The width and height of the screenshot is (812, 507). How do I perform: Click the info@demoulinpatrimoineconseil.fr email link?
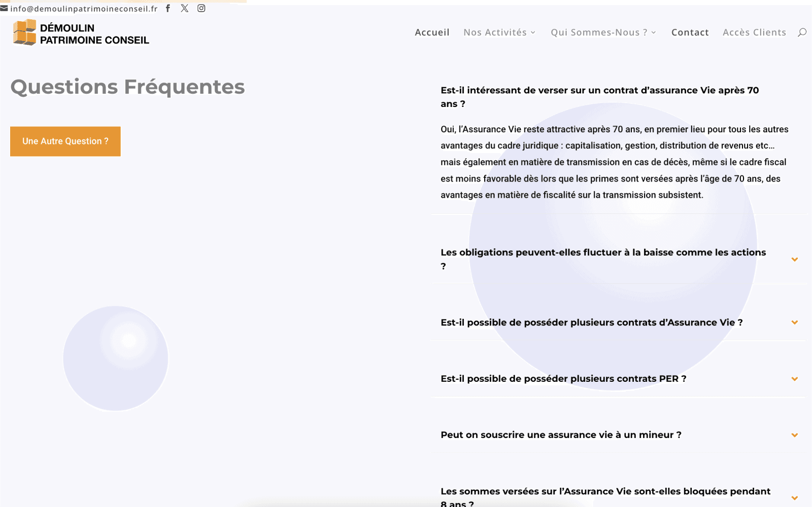pos(84,9)
